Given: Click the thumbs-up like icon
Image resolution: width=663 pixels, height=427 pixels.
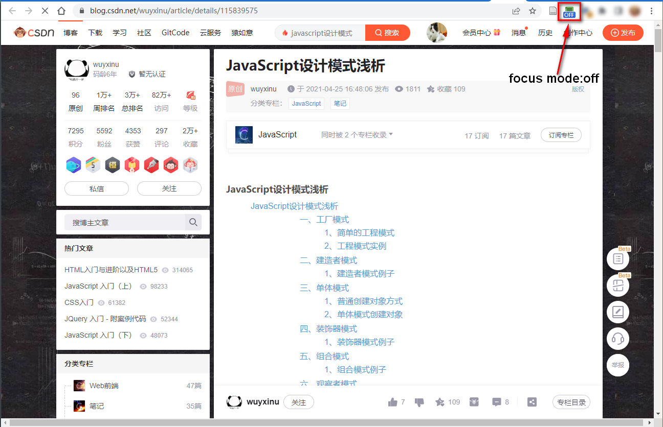Looking at the screenshot, I should 393,402.
